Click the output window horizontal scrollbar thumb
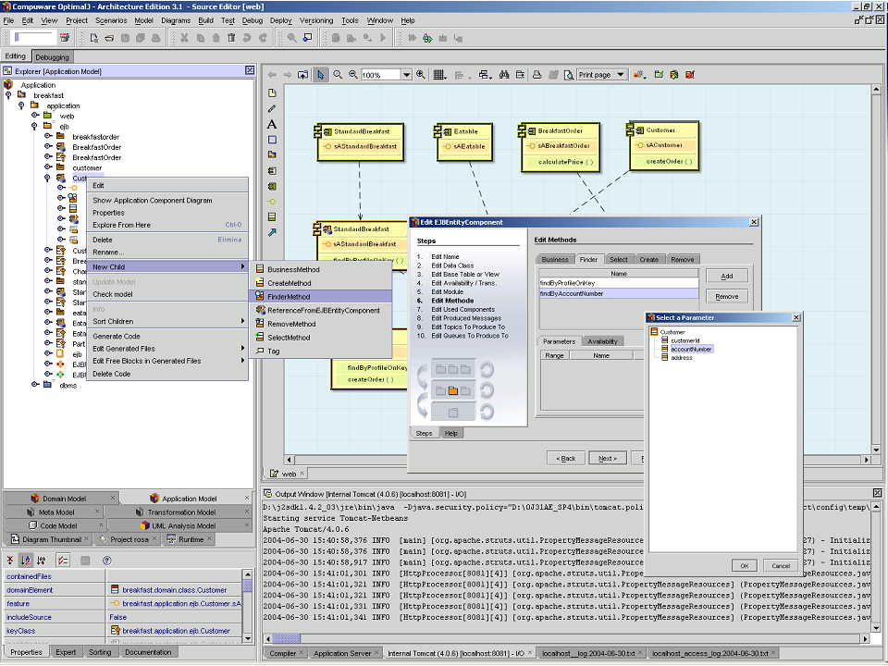This screenshot has width=888, height=666. click(x=287, y=639)
